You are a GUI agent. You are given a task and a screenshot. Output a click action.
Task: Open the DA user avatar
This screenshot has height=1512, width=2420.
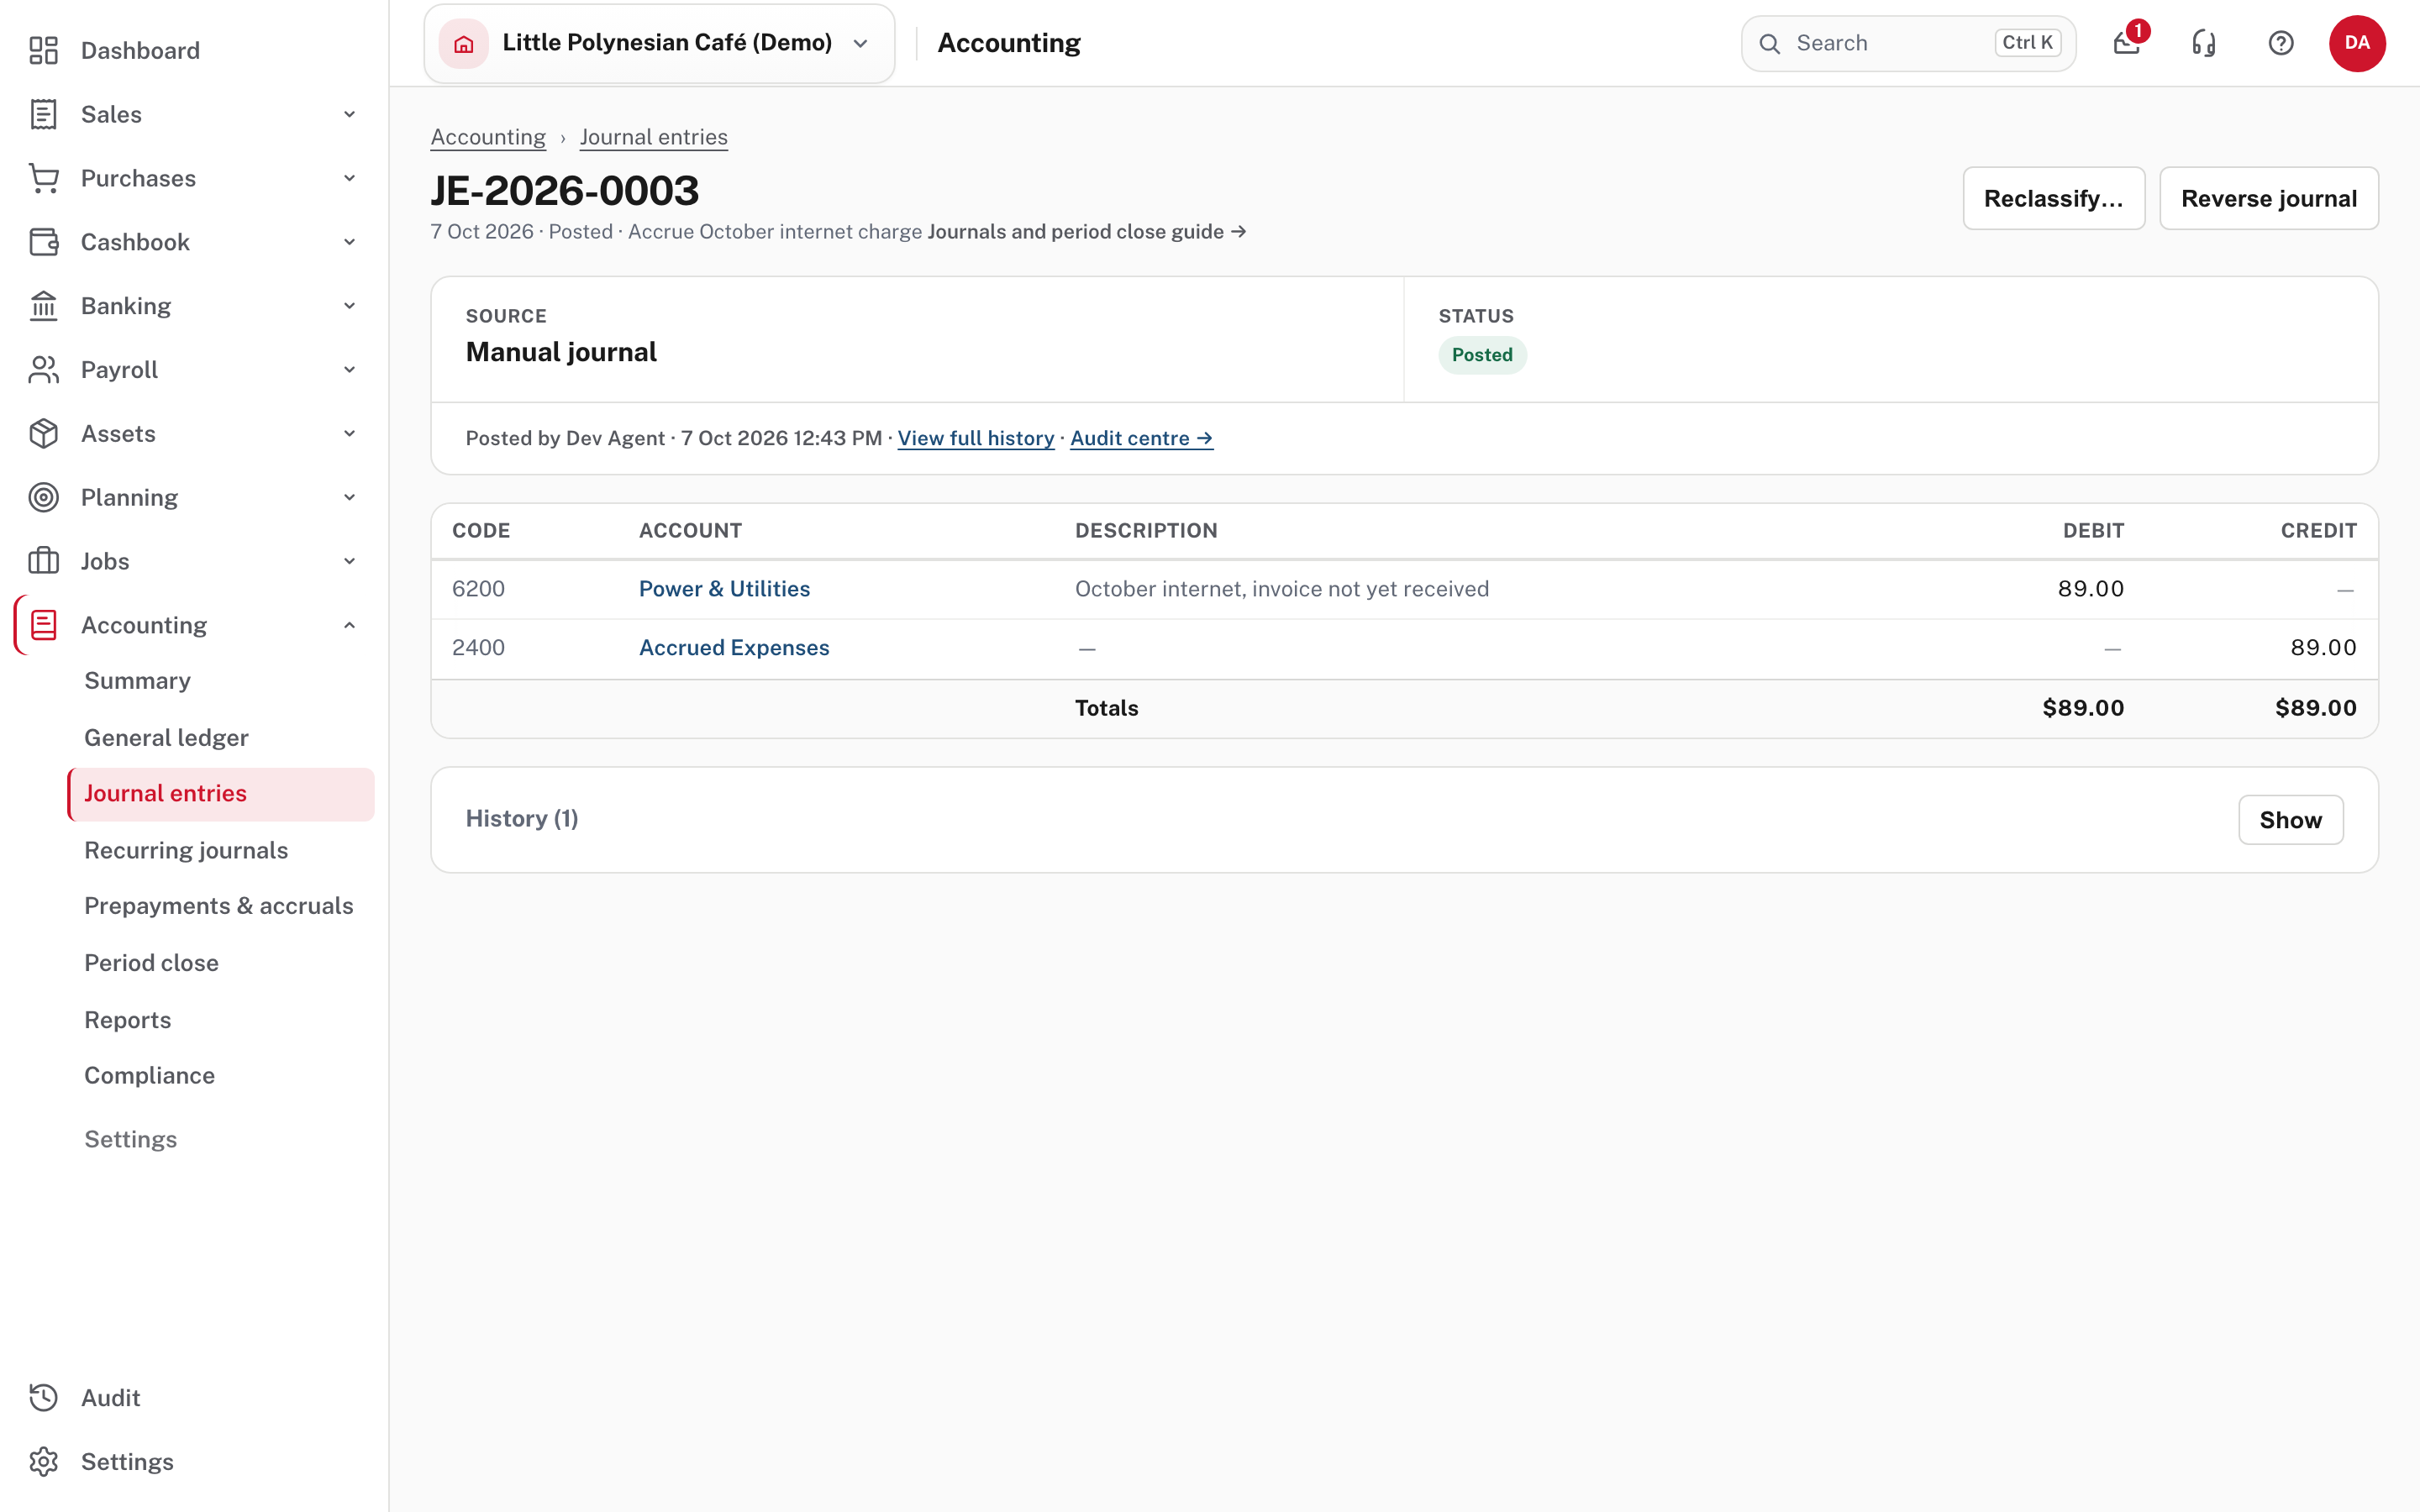coord(2357,43)
